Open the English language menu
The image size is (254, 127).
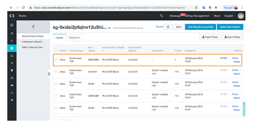229,16
